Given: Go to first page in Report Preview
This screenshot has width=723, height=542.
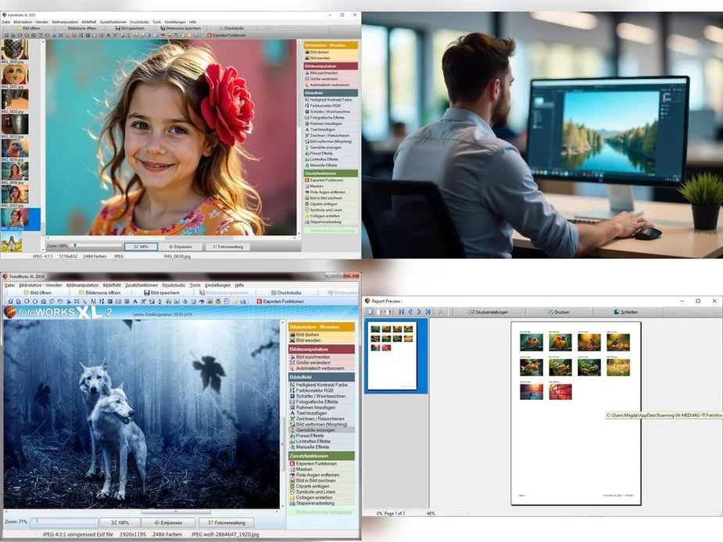Looking at the screenshot, I should [402, 312].
